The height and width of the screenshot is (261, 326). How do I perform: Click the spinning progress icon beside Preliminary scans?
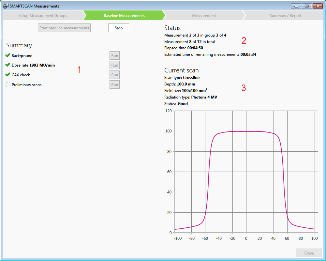coord(7,84)
